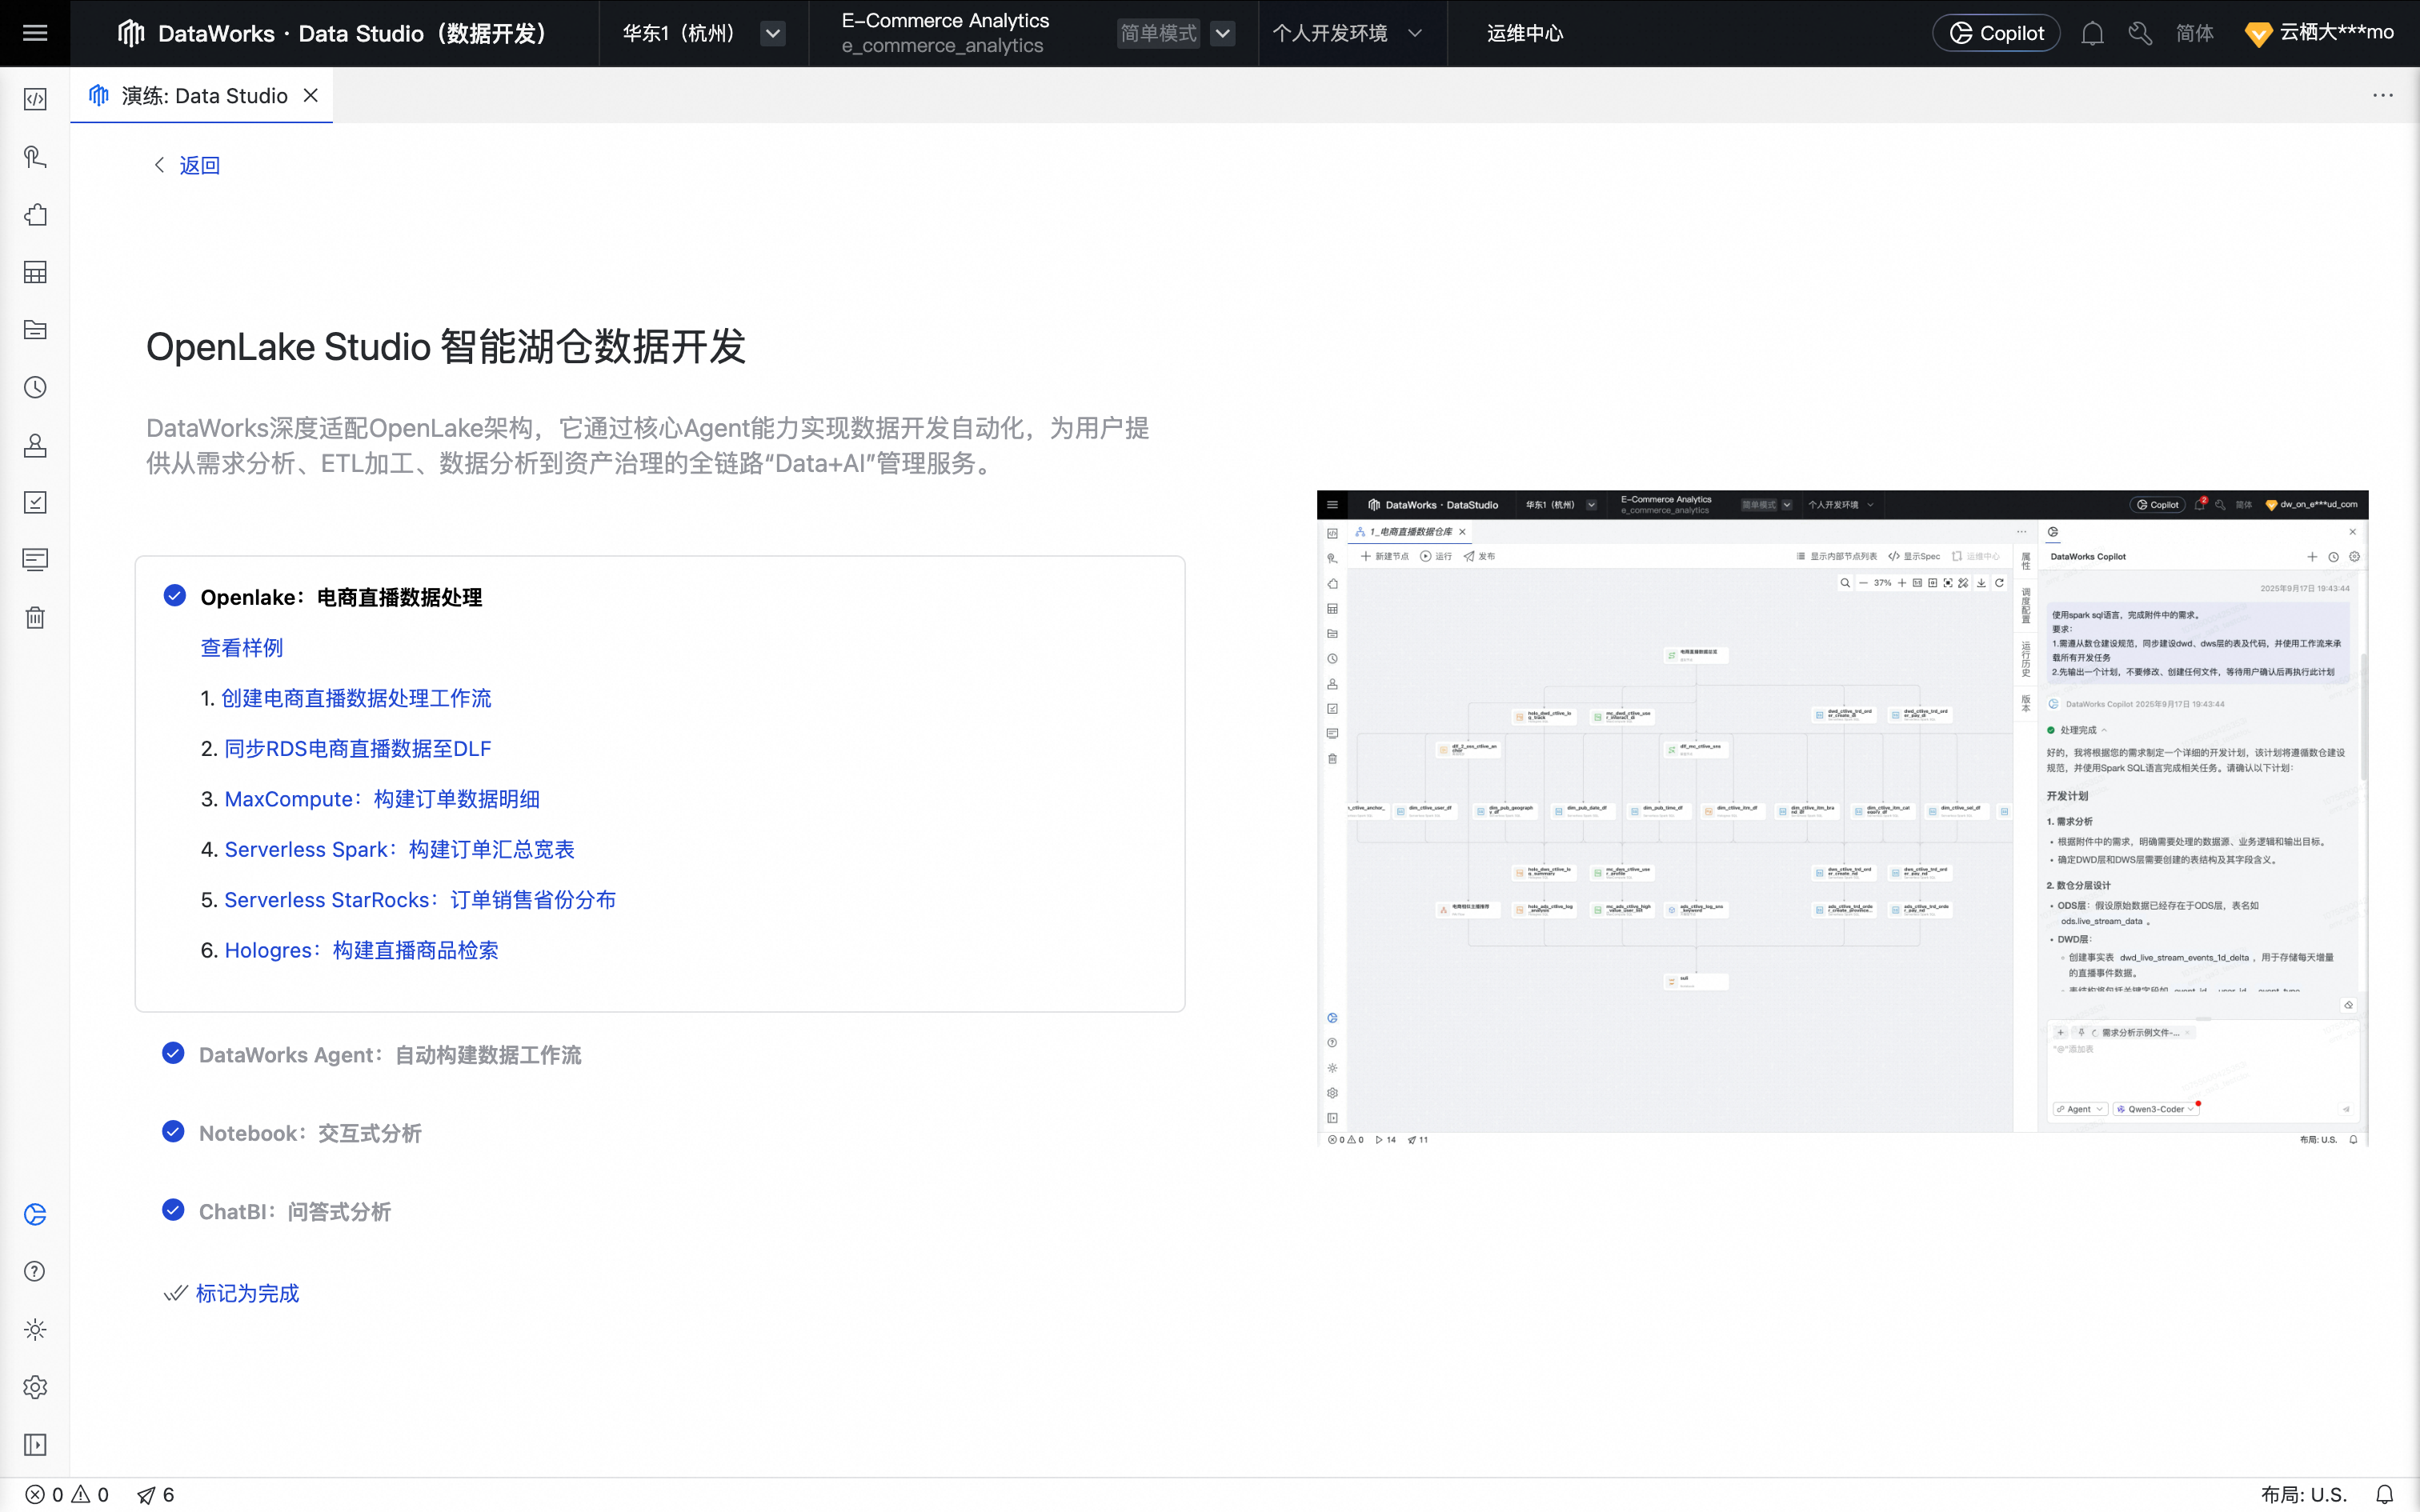The height and width of the screenshot is (1512, 2420).
Task: Toggle the ChatBI: 问答式分析 check circle
Action: click(173, 1210)
